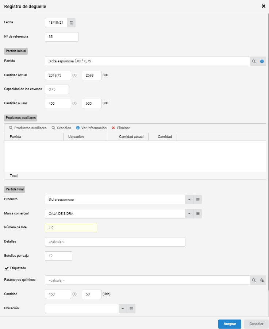
Task: Click the Ubicación column header
Action: pyautogui.click(x=85, y=136)
